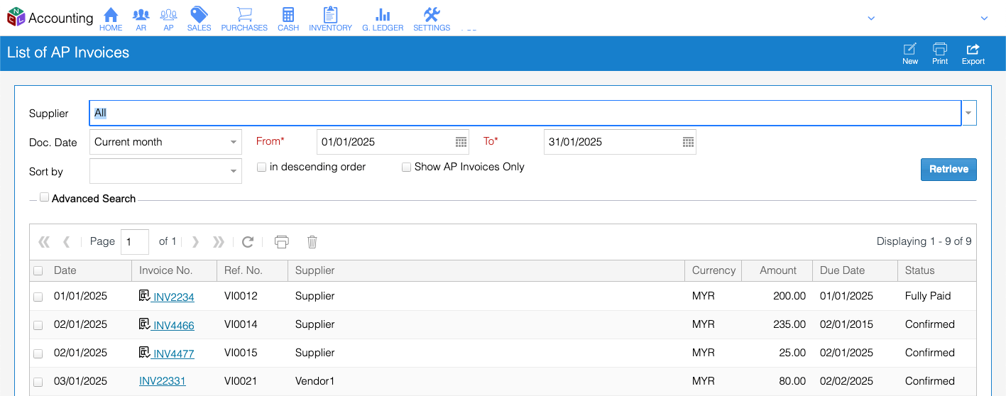1006x396 pixels.
Task: Click Ref. No. cell VI0021
Action: click(241, 381)
